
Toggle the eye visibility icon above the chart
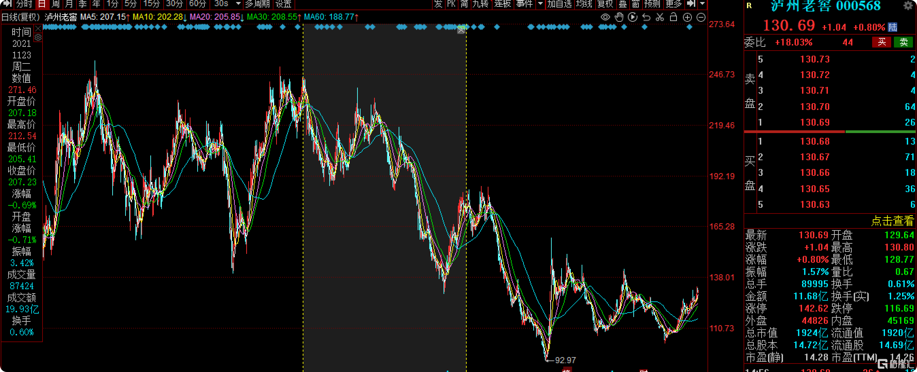[x=605, y=17]
